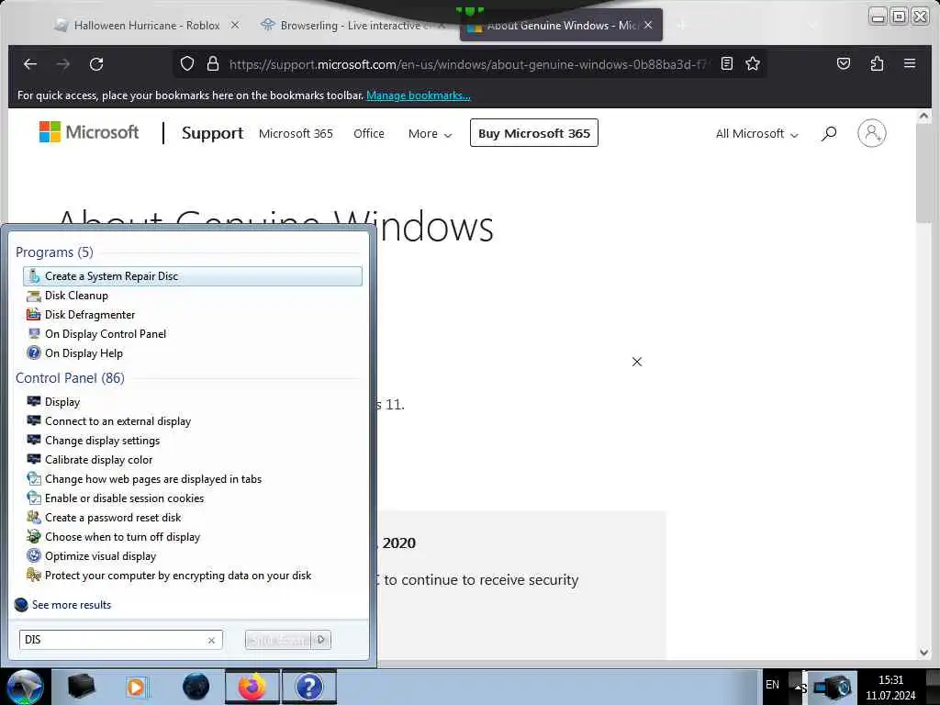Open shutdown options arrow
This screenshot has width=940, height=705.
pos(321,640)
